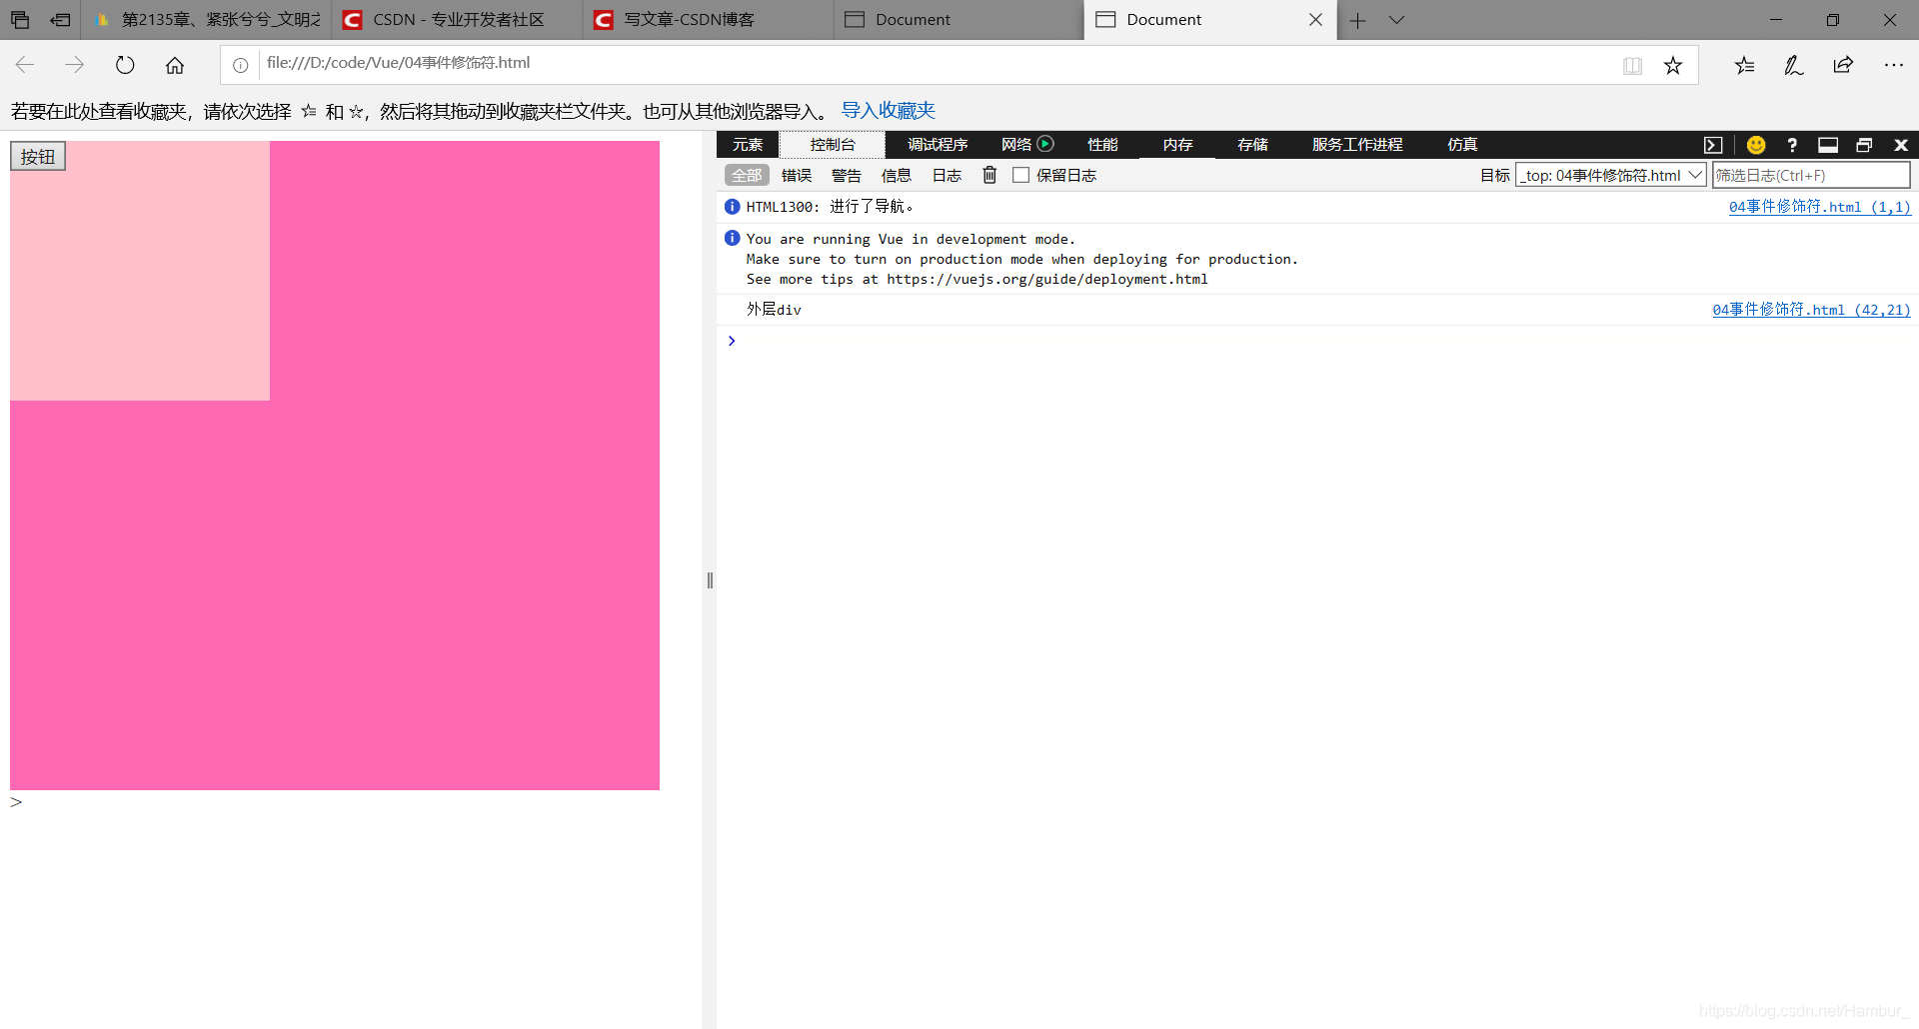Send feedback via smiley icon
Screen dimensions: 1919x1029
[x=1756, y=145]
